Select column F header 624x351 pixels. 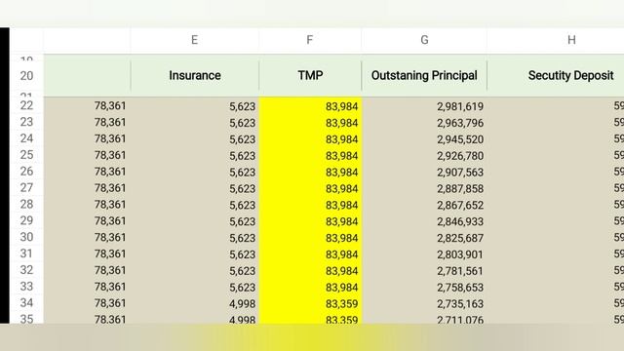(x=310, y=40)
